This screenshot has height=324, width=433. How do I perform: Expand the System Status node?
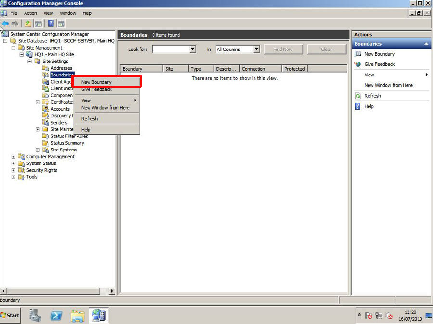coord(13,163)
